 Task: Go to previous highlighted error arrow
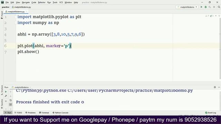point(216,16)
